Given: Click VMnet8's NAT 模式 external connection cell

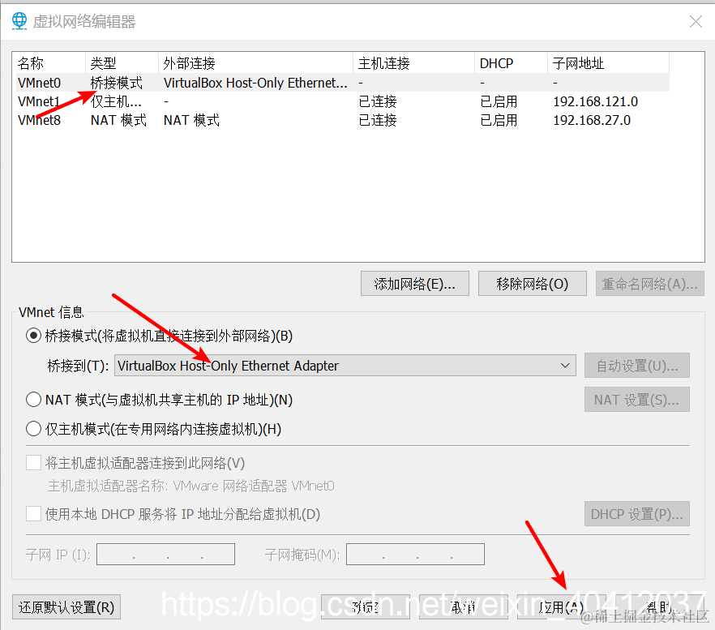Looking at the screenshot, I should [x=191, y=120].
